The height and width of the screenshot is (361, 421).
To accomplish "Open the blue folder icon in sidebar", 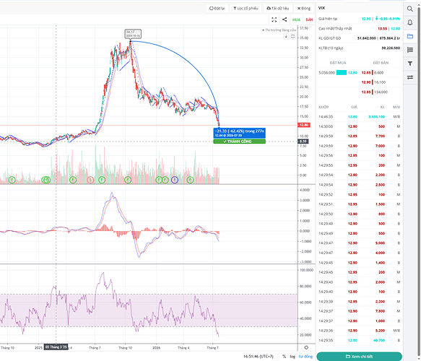I will (x=409, y=36).
